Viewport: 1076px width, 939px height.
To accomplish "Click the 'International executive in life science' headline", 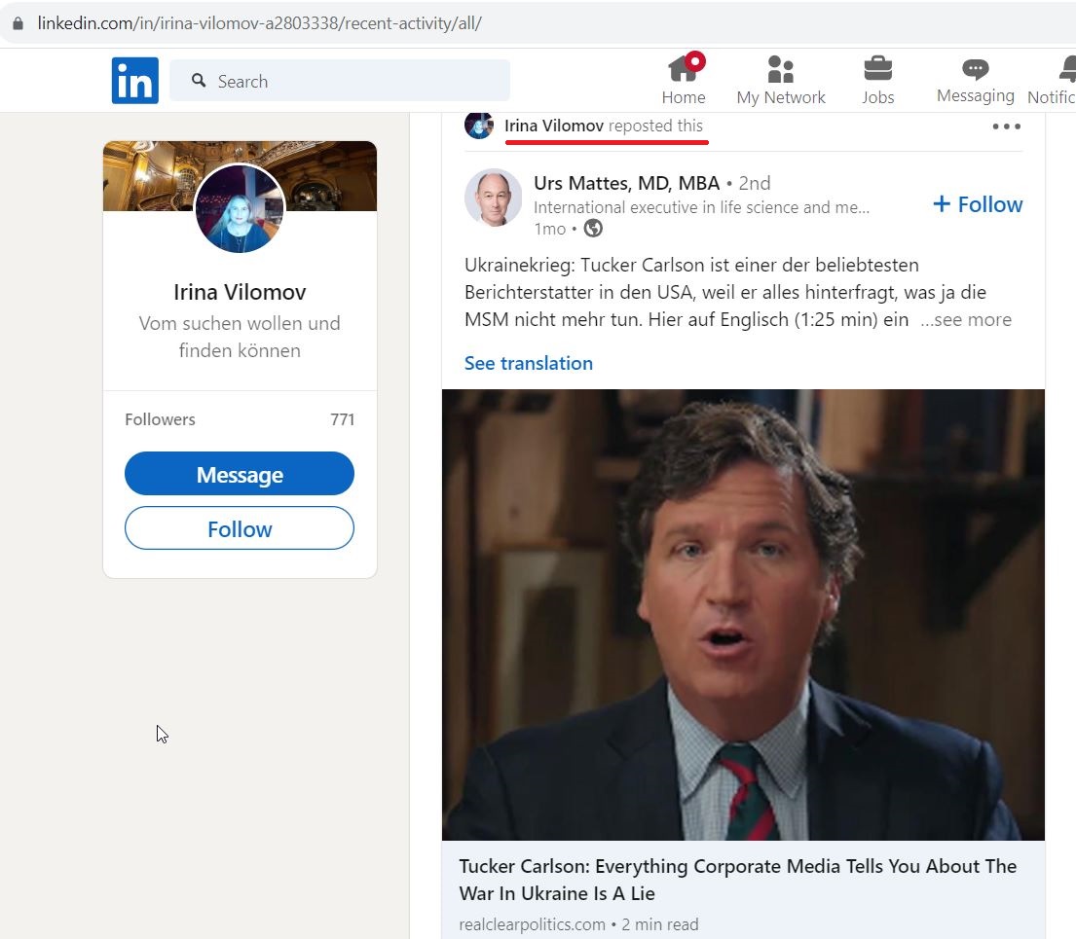I will click(x=701, y=208).
